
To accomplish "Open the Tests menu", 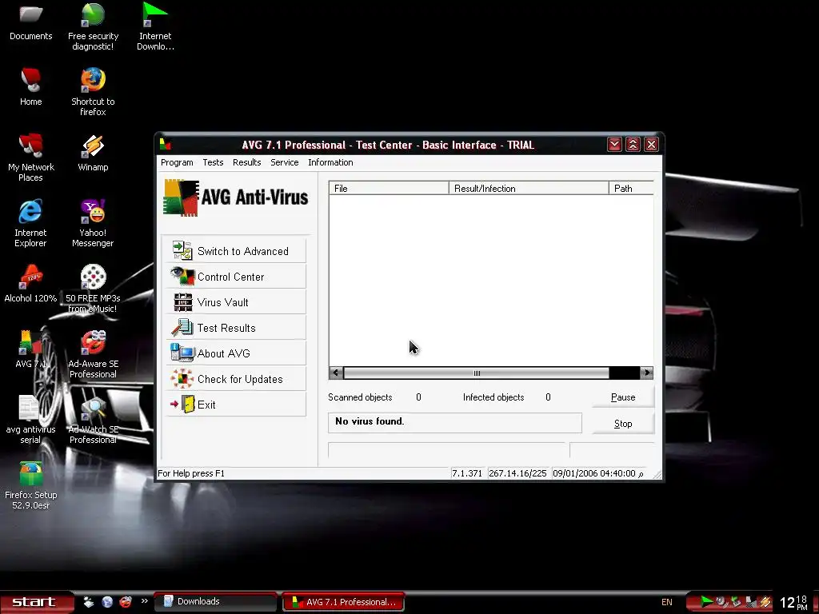I will point(213,162).
